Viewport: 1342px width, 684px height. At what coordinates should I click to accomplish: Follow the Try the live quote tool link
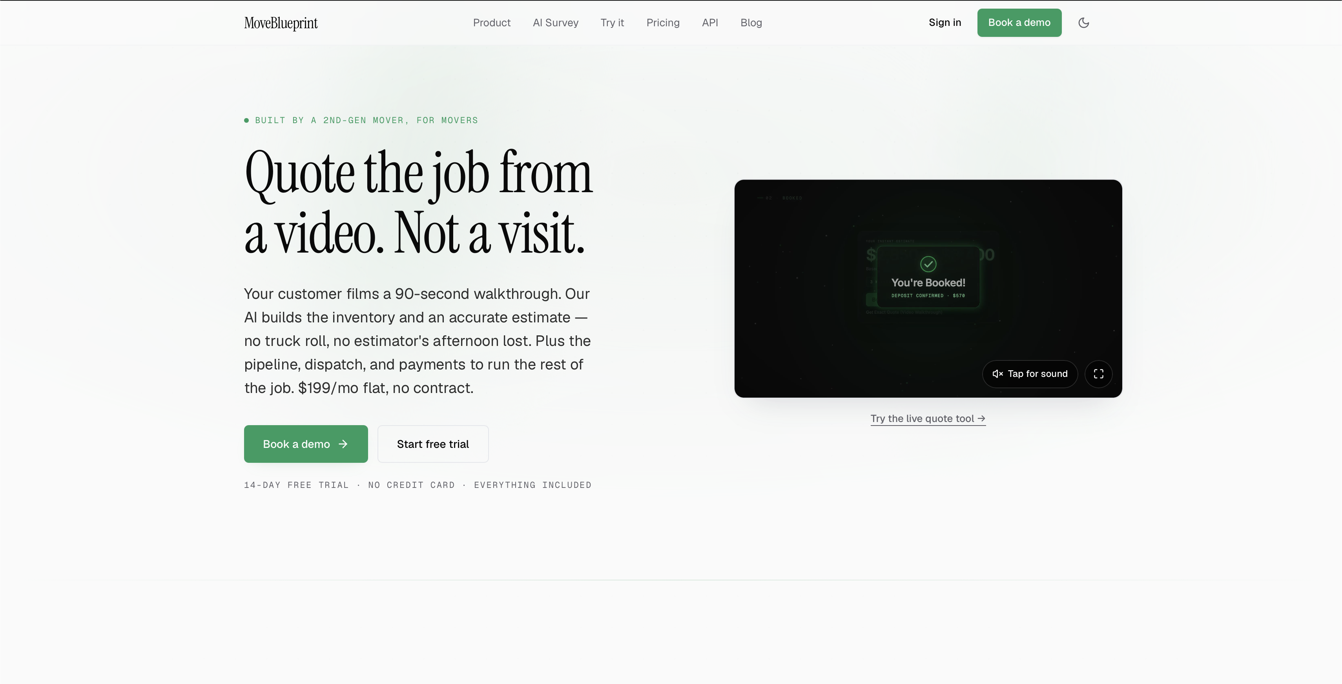click(928, 418)
